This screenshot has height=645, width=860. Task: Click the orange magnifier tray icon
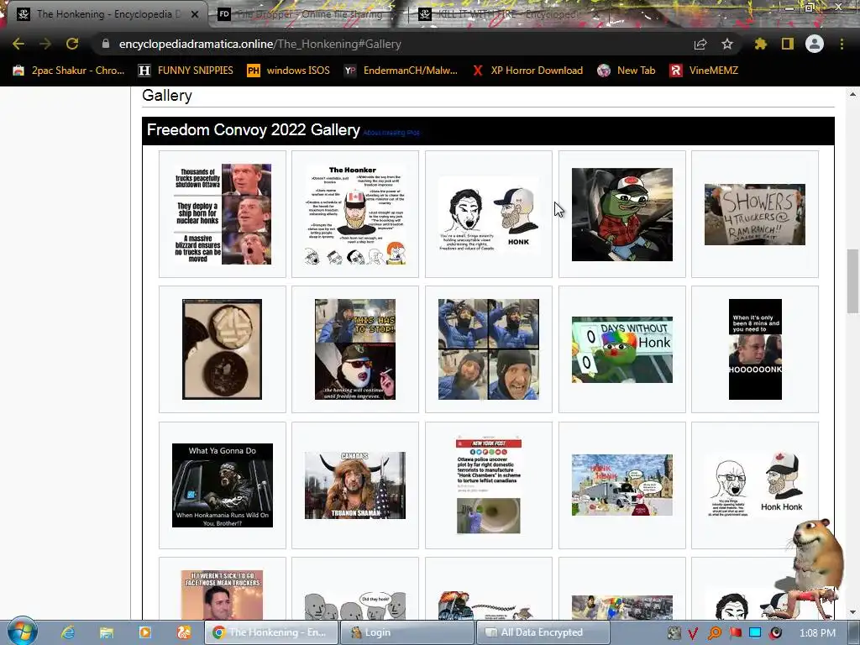tap(714, 633)
